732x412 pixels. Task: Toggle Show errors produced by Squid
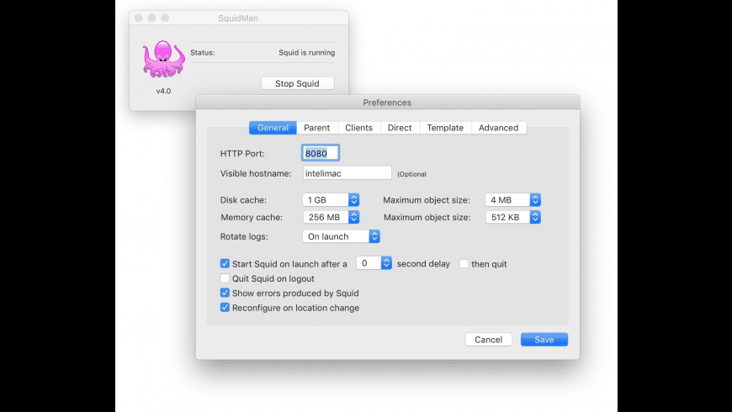pyautogui.click(x=225, y=293)
